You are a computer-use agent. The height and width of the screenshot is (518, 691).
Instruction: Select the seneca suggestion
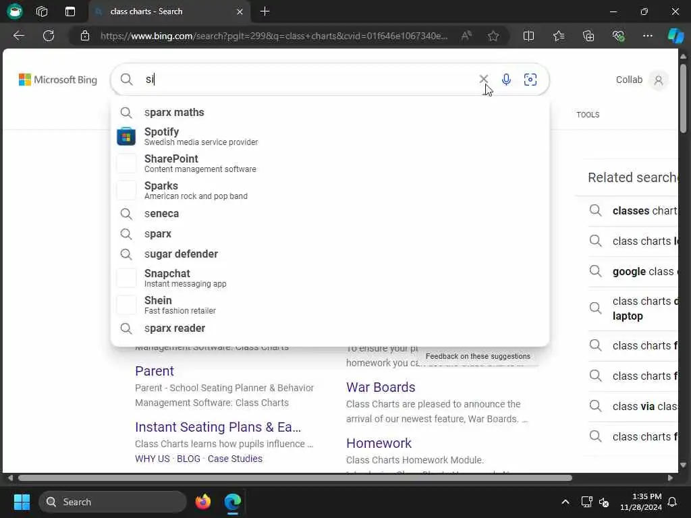pyautogui.click(x=329, y=214)
